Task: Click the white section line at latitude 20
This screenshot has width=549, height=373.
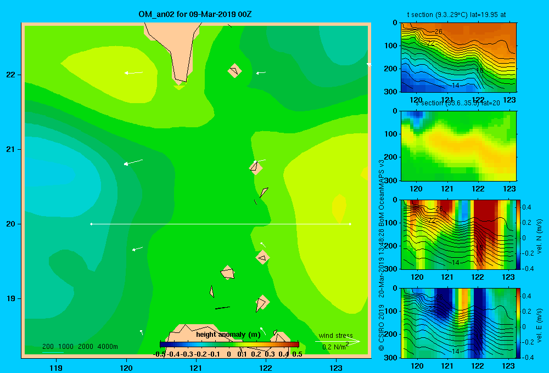Action: [221, 224]
